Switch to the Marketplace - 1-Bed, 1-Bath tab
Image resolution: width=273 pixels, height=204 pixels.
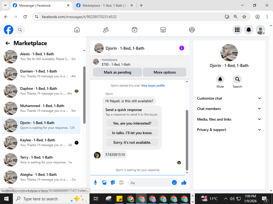click(x=105, y=6)
